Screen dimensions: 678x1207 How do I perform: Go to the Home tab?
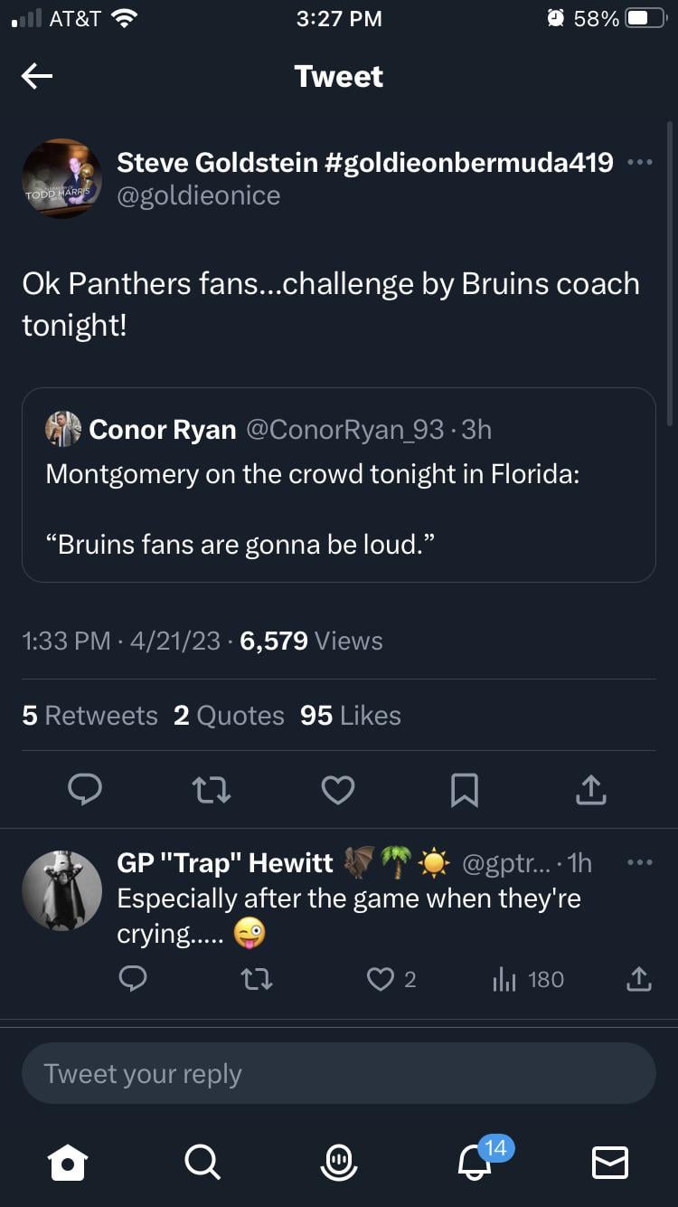click(69, 1162)
